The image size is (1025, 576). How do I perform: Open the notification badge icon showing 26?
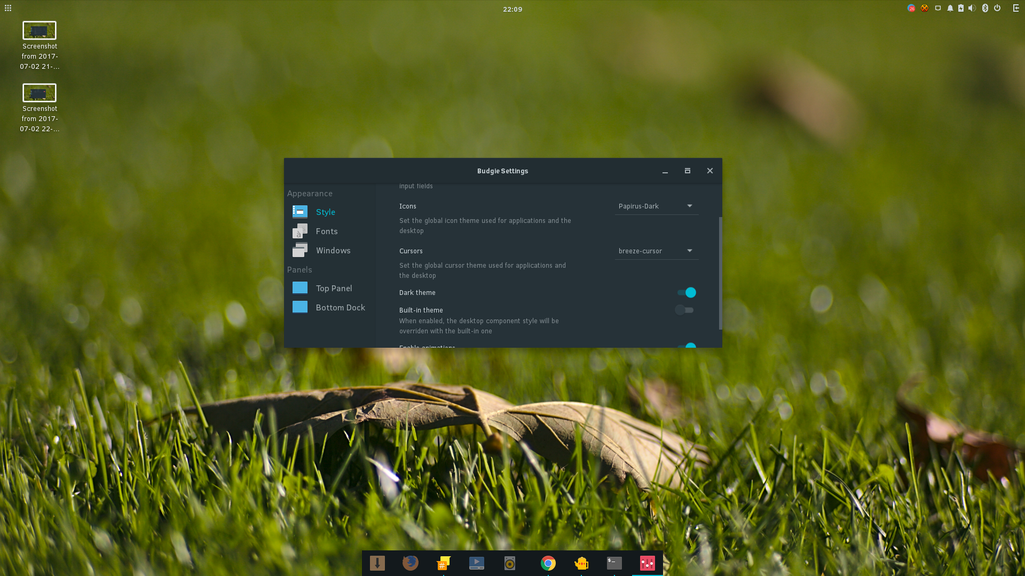(x=911, y=8)
